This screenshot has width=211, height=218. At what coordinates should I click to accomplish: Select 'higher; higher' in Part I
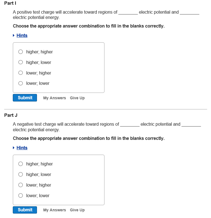coord(21,52)
